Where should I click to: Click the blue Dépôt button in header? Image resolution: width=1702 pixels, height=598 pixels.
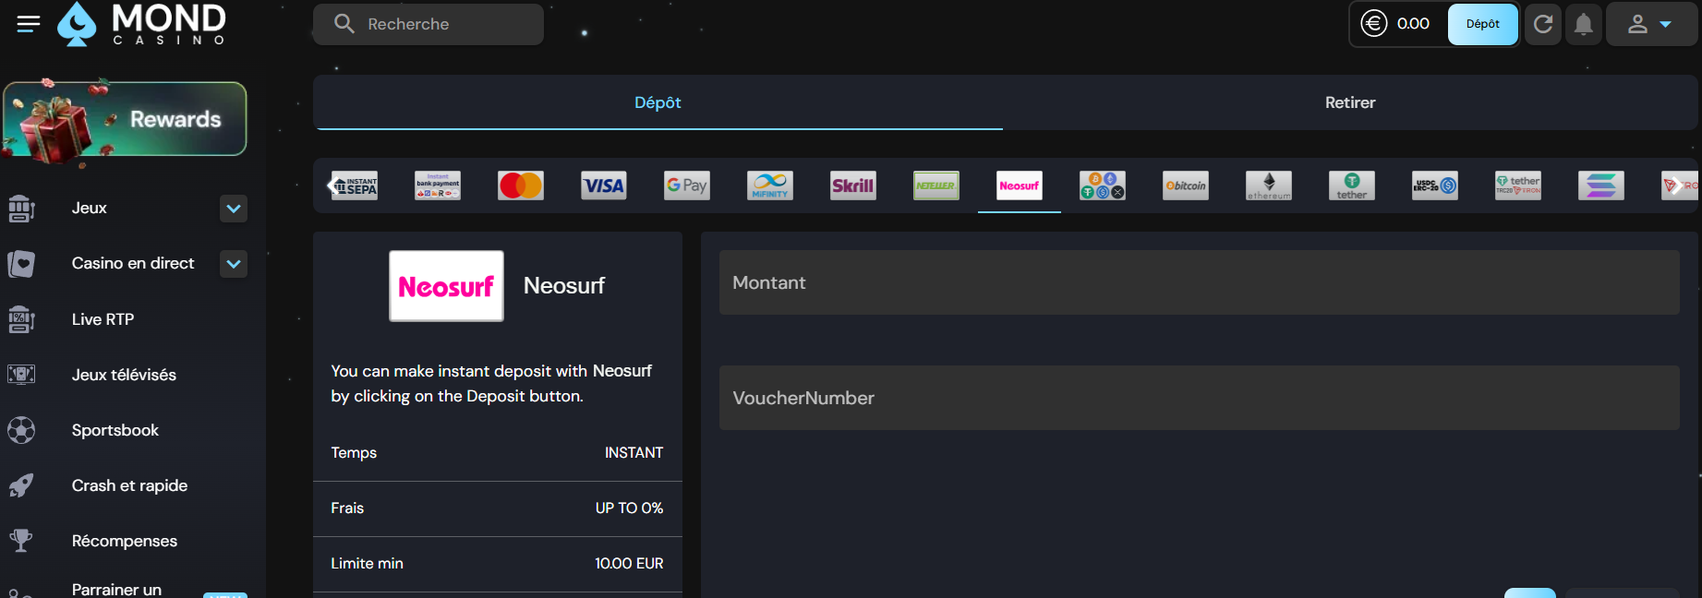[x=1482, y=24]
